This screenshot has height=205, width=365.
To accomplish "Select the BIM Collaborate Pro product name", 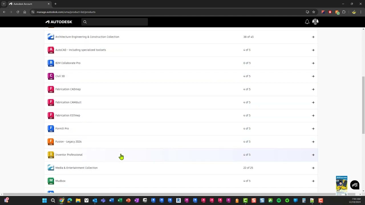I will pyautogui.click(x=68, y=63).
